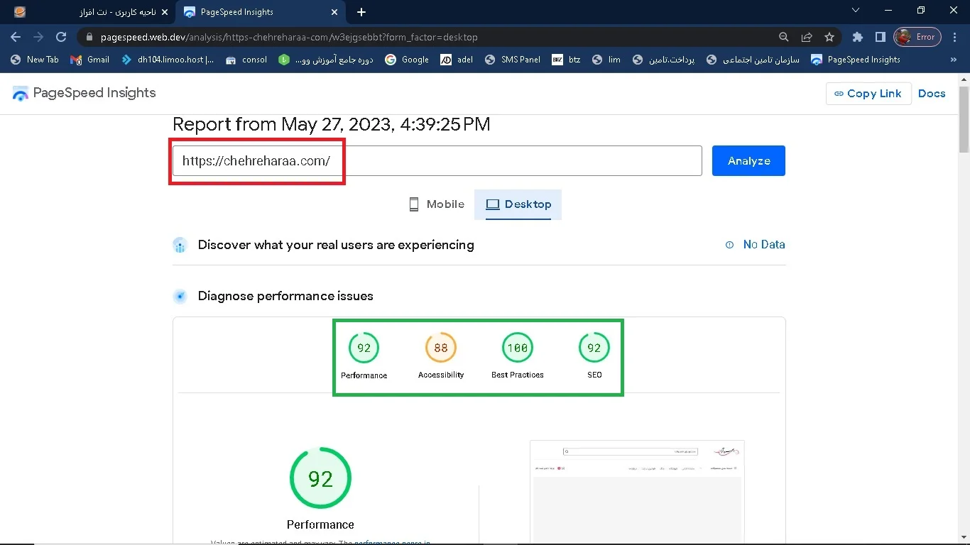The width and height of the screenshot is (970, 545).
Task: Click the browser back arrow
Action: [16, 37]
